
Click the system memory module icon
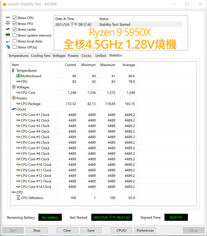tap(8, 35)
